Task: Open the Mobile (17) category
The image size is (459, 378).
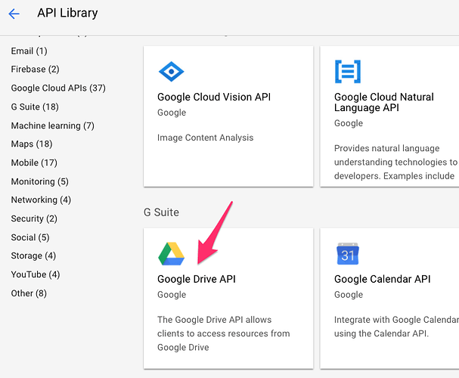Action: coord(34,163)
